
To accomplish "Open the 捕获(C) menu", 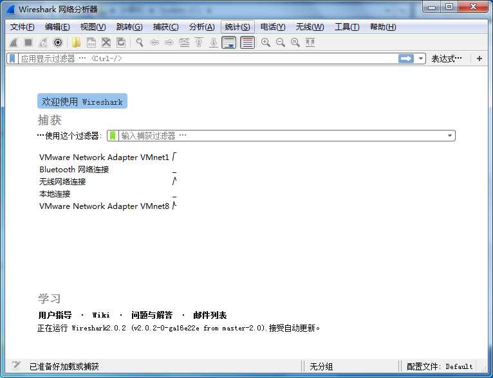I will [165, 27].
